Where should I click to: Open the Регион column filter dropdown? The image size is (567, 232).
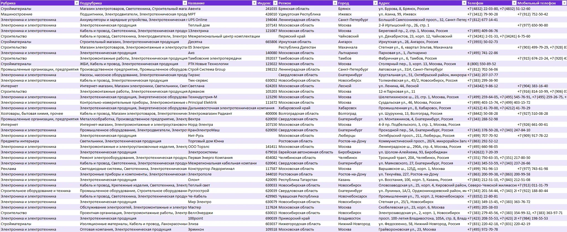335,3
